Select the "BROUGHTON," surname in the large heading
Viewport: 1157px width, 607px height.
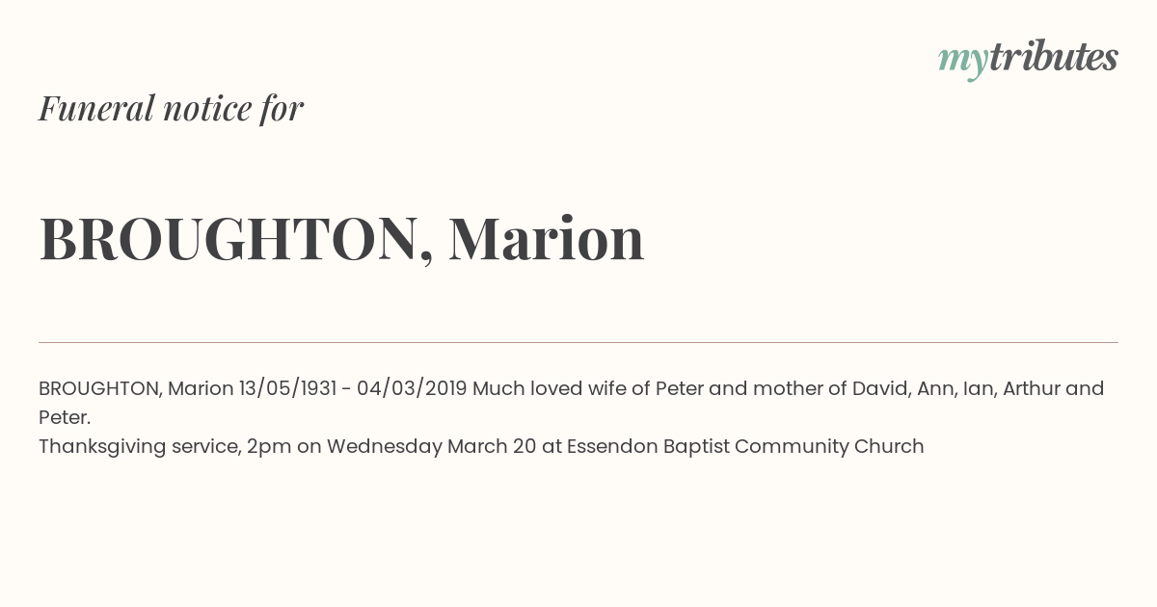[x=236, y=239]
